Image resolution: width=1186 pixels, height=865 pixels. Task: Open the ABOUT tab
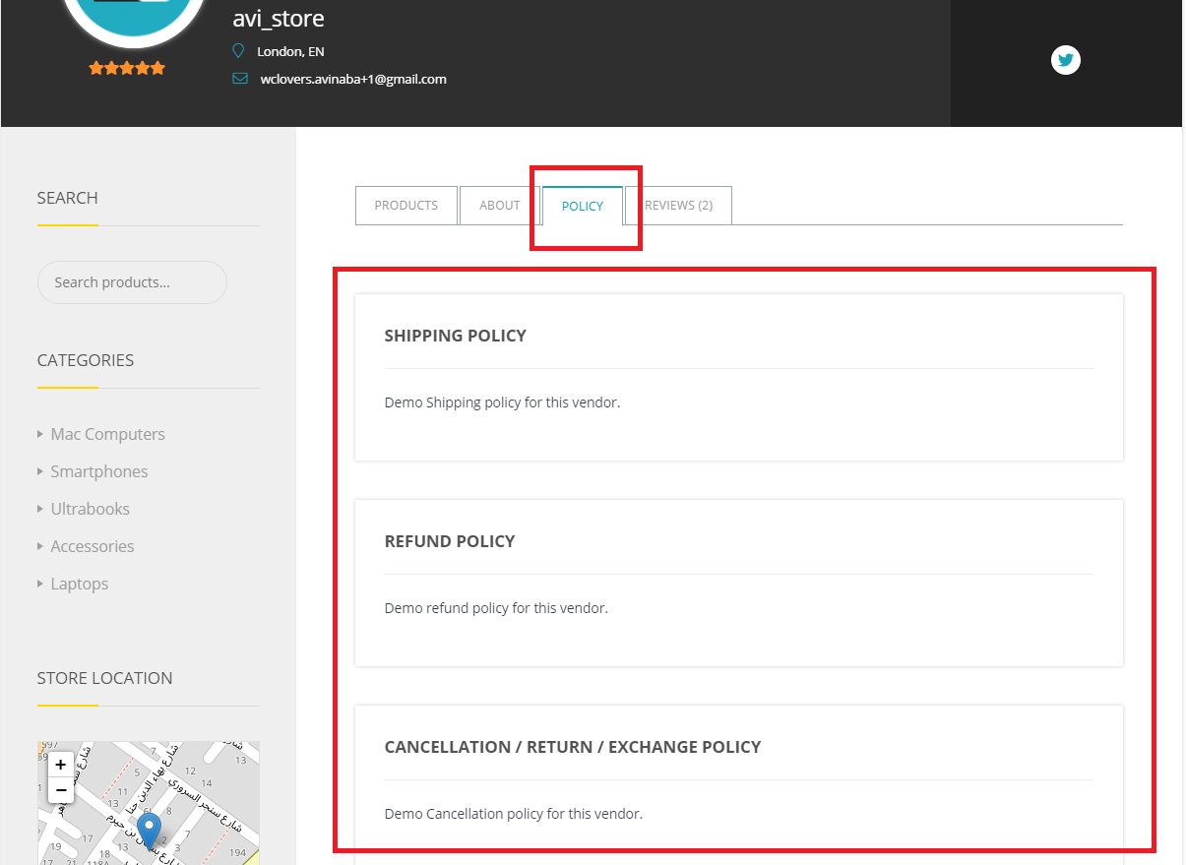coord(499,205)
